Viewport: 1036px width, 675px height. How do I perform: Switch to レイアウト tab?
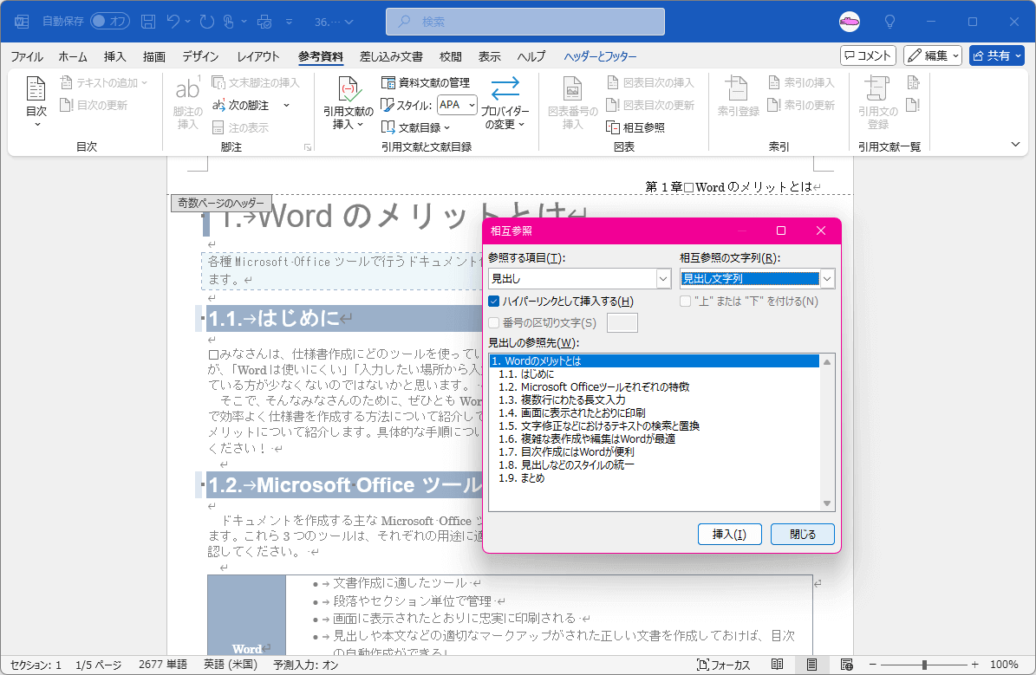click(x=257, y=57)
